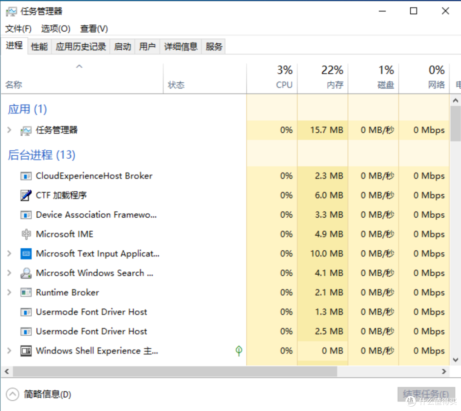Sort by the 内存 column header
This screenshot has height=411, width=461.
(323, 79)
